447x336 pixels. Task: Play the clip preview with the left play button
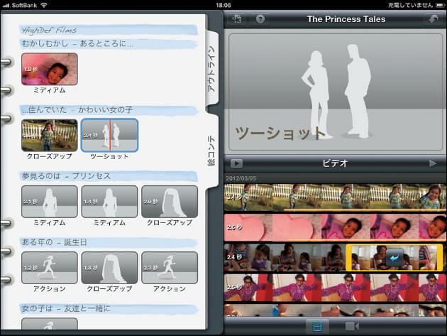(x=236, y=163)
